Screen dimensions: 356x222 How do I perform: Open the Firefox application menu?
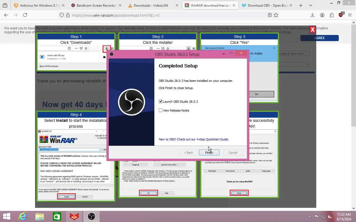tap(350, 15)
